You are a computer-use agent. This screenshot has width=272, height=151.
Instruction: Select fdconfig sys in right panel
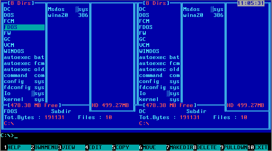coord(159,88)
